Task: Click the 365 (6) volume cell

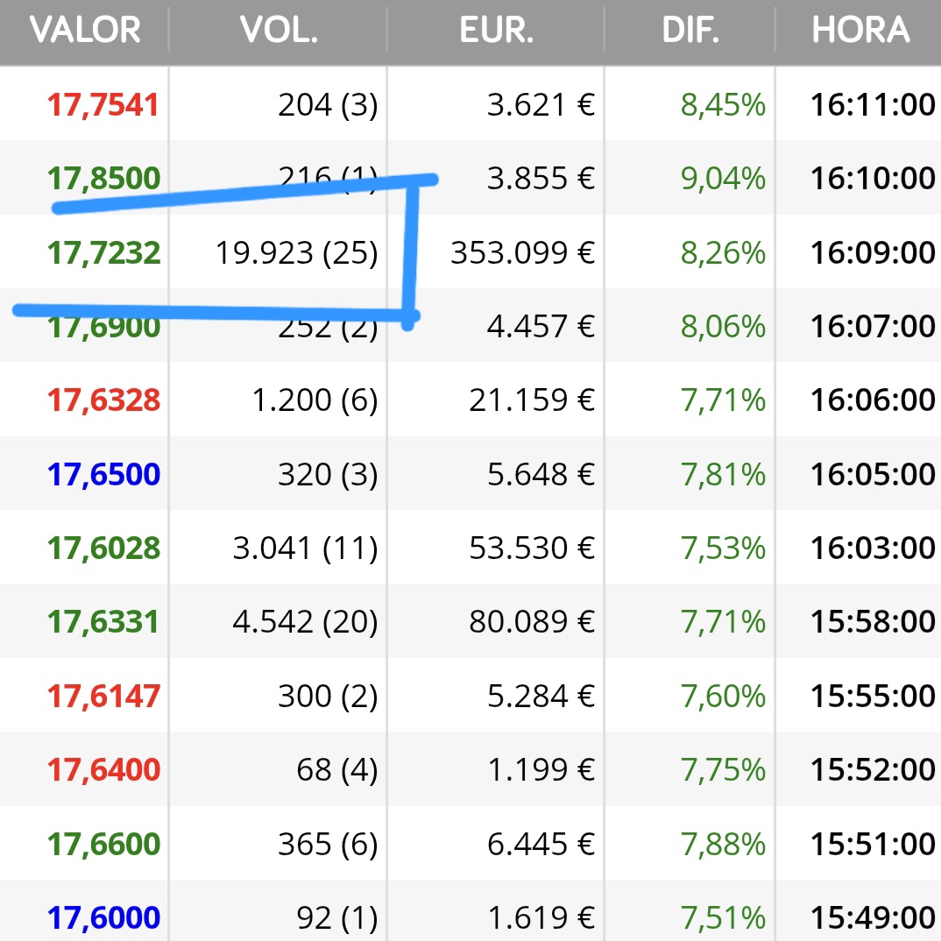Action: (328, 845)
